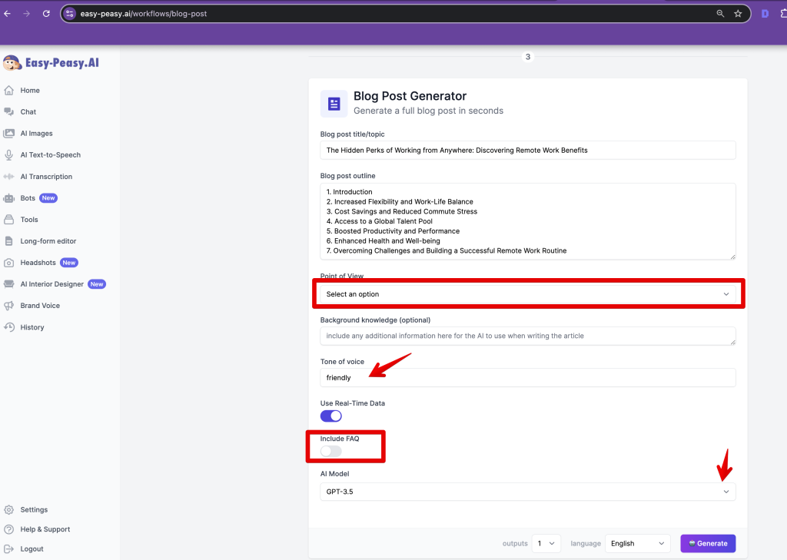The image size is (787, 560).
Task: Click the Tone of voice input field
Action: (x=527, y=378)
